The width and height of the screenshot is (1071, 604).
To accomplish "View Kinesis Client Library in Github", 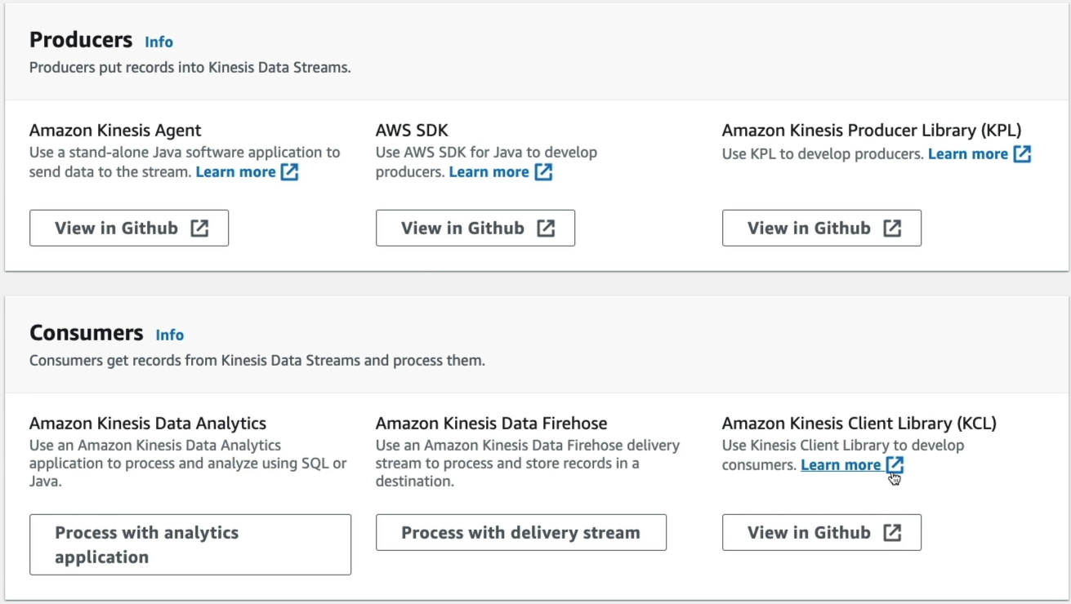I will [822, 533].
